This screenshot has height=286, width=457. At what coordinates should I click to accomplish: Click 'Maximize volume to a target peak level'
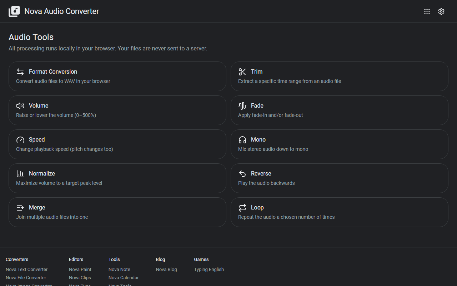[59, 183]
